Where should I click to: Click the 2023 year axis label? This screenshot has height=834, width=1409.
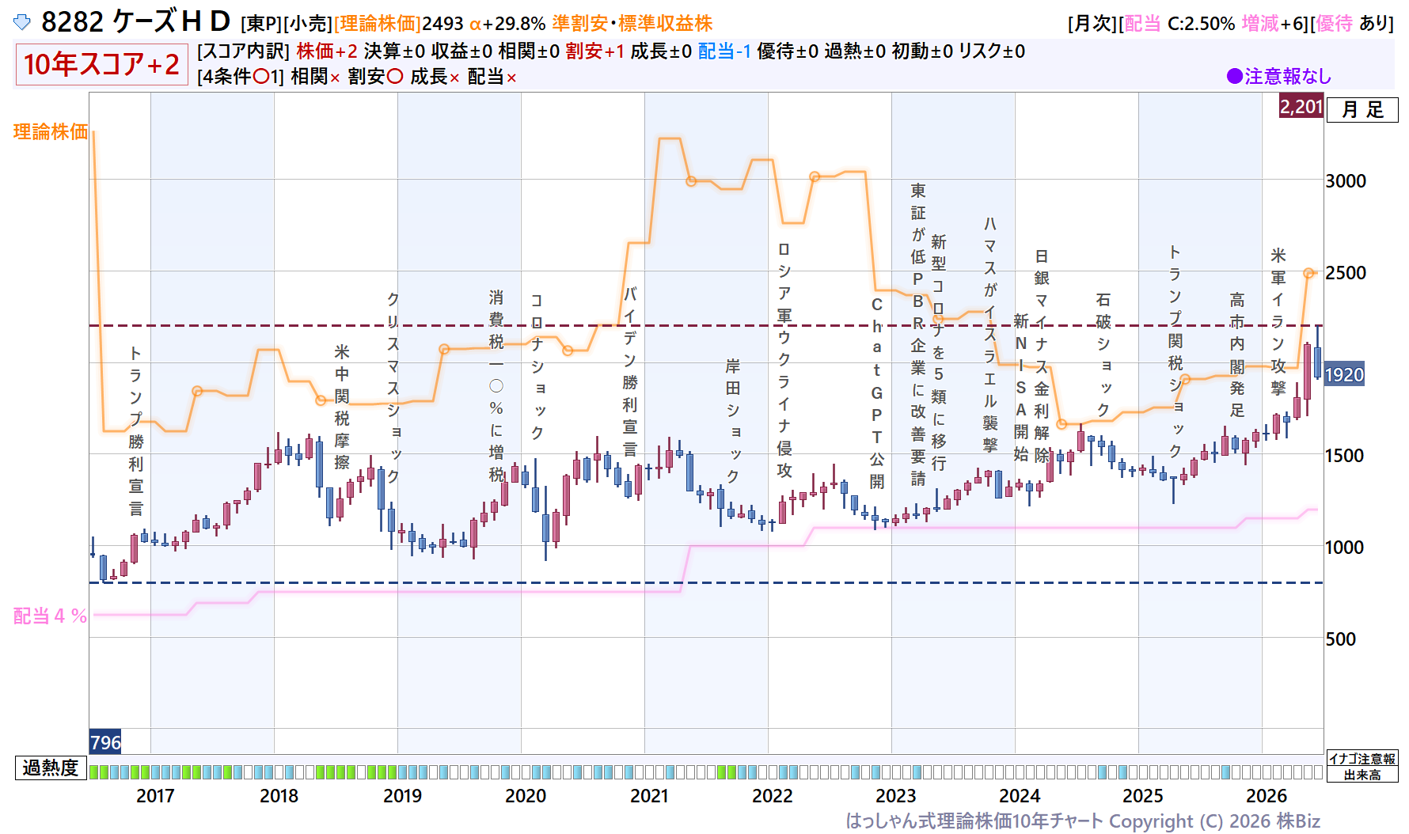tap(896, 796)
